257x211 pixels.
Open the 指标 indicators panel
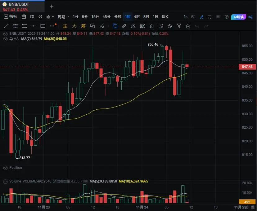click(x=11, y=17)
